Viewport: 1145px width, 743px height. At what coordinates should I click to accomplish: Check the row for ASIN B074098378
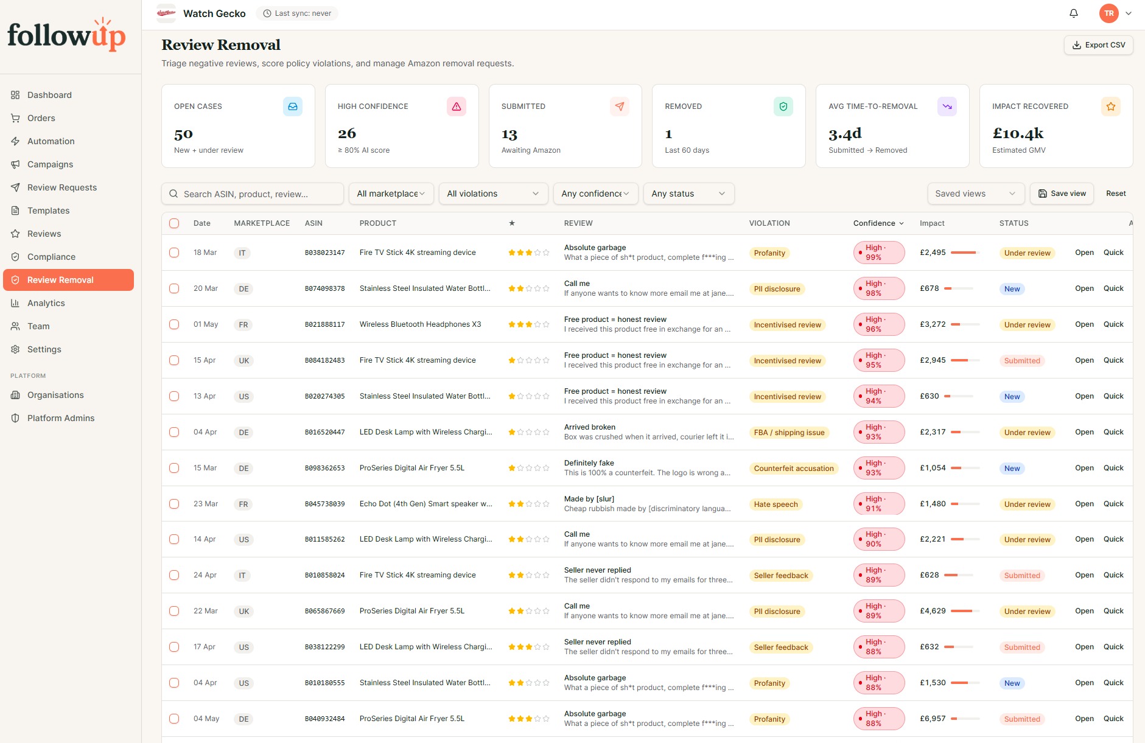[174, 288]
